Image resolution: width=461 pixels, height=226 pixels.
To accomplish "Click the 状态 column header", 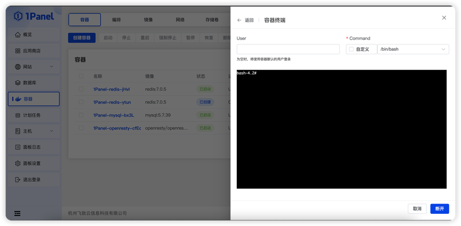I will click(201, 76).
